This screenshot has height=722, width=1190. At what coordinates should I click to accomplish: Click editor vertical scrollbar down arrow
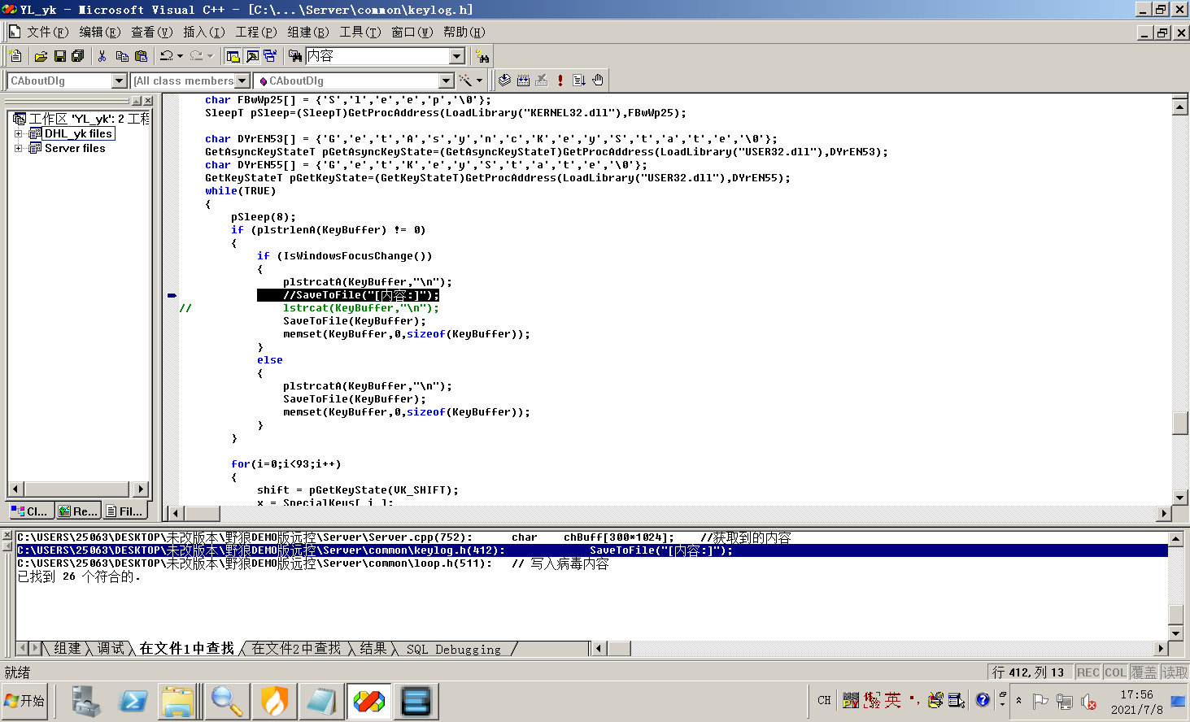pos(1180,497)
